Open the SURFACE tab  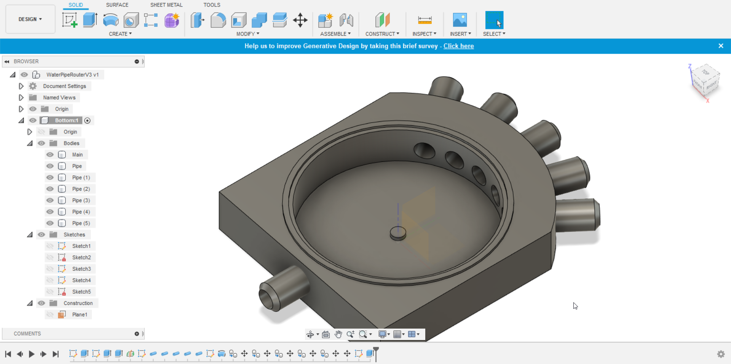coord(117,5)
